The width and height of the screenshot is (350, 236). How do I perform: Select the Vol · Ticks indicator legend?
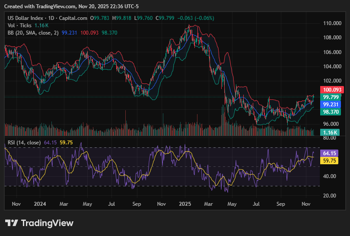17,26
